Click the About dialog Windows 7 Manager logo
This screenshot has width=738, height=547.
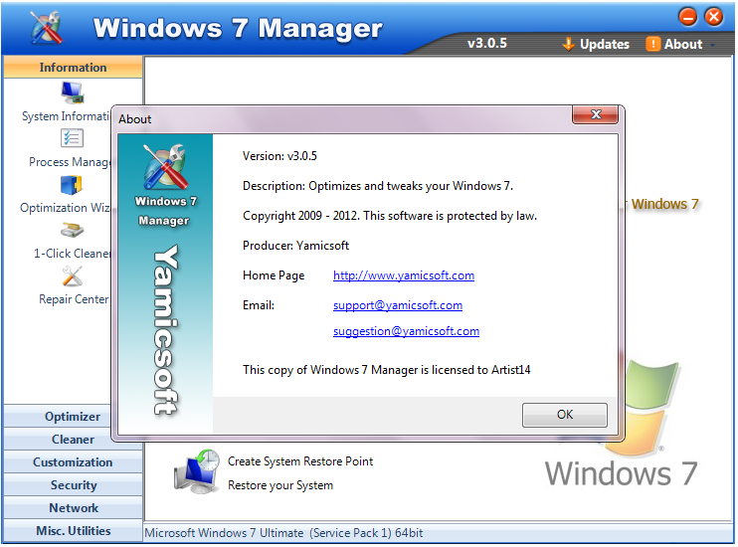point(165,167)
